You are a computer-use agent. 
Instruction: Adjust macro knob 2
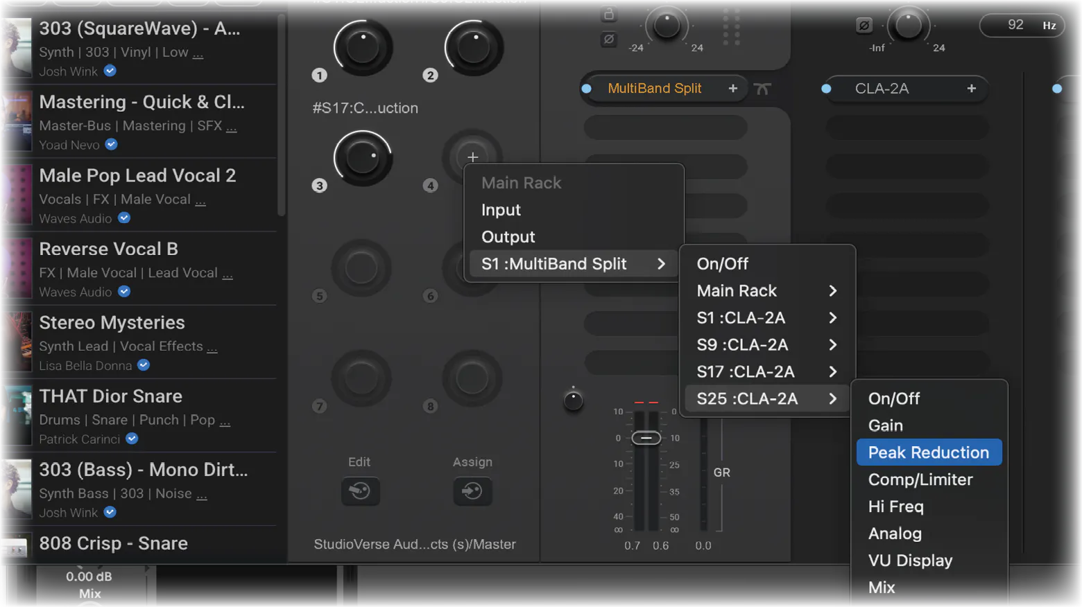[x=473, y=47]
